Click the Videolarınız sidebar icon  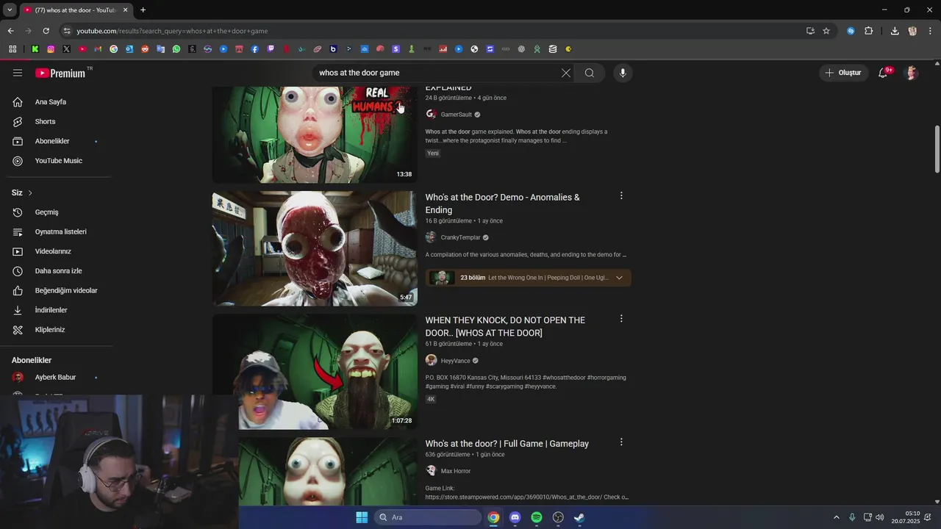18,251
